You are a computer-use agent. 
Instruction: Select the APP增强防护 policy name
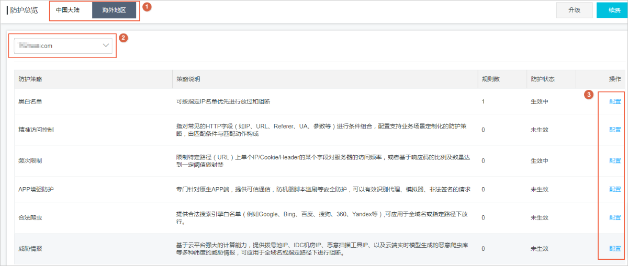[x=36, y=189]
